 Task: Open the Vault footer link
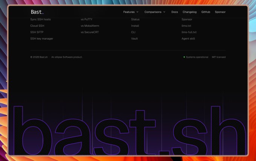(134, 38)
